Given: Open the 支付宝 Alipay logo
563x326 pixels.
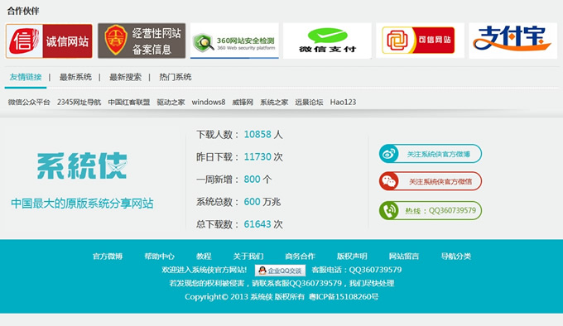Looking at the screenshot, I should coord(513,41).
